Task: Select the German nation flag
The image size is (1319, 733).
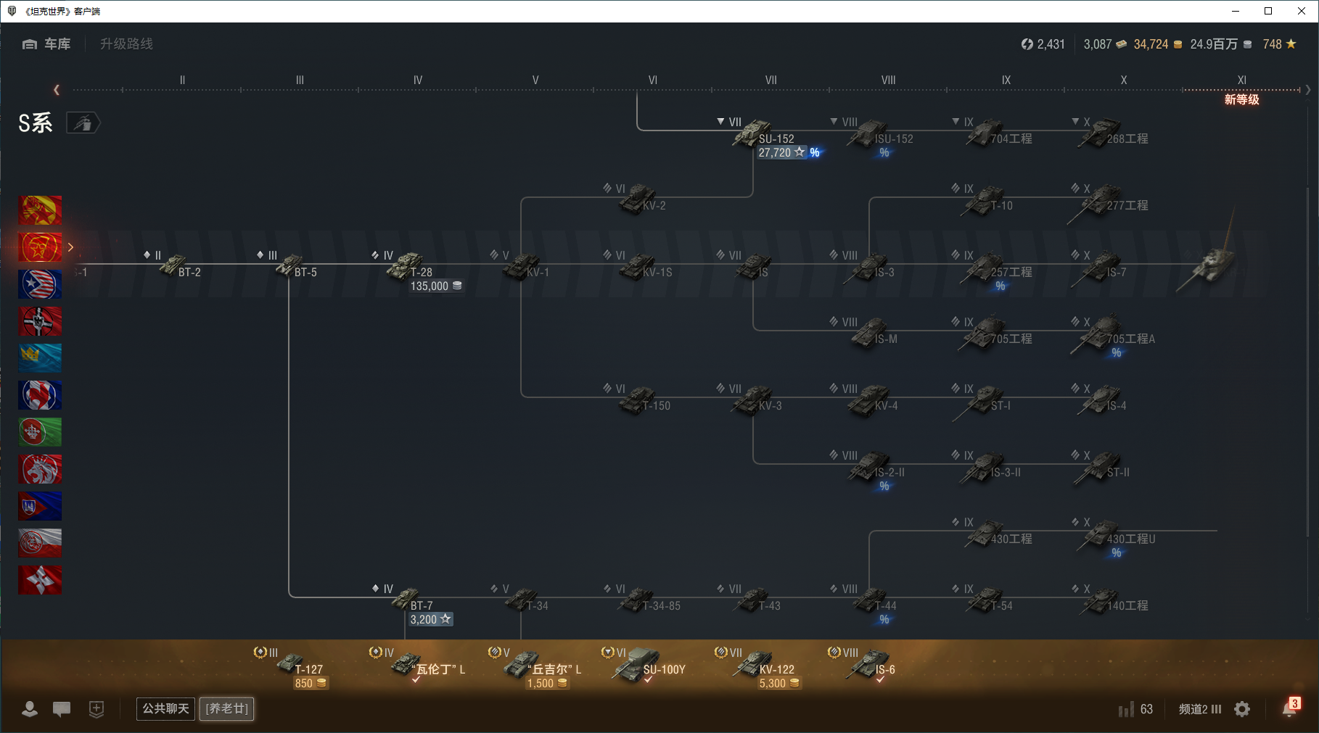Action: click(x=40, y=321)
